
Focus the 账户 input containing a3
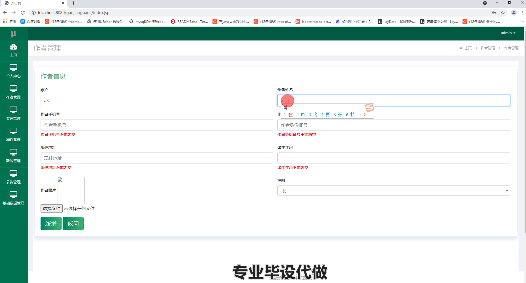click(157, 100)
